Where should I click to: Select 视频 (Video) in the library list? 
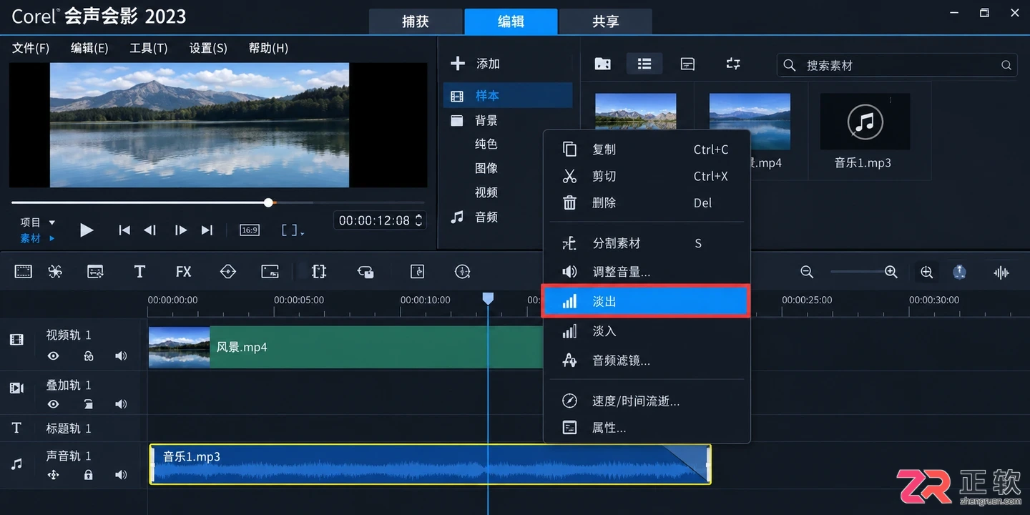tap(486, 192)
